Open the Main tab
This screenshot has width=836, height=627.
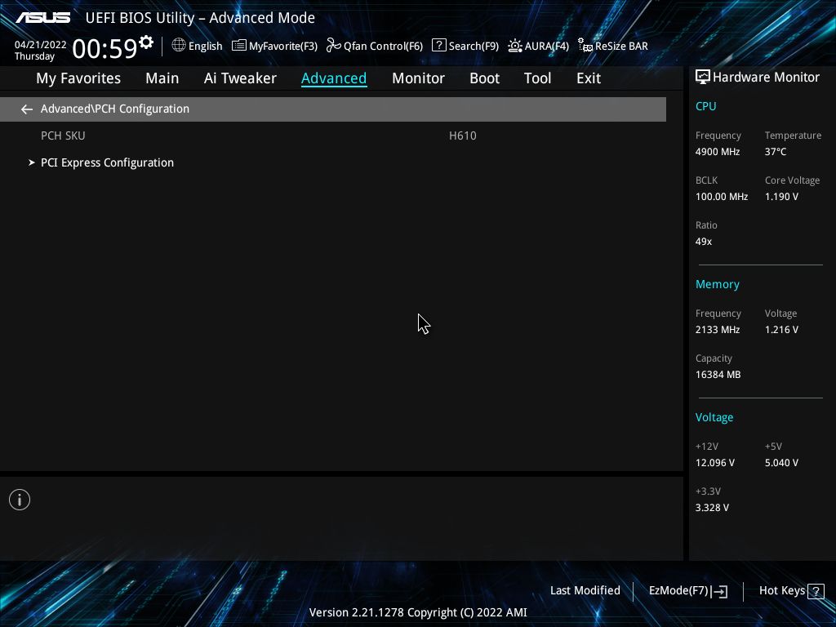[162, 78]
